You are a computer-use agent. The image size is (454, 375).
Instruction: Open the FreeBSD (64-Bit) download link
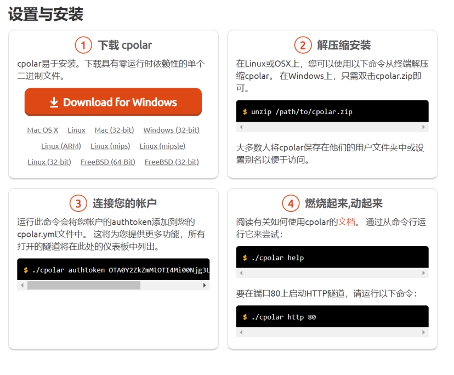(108, 162)
